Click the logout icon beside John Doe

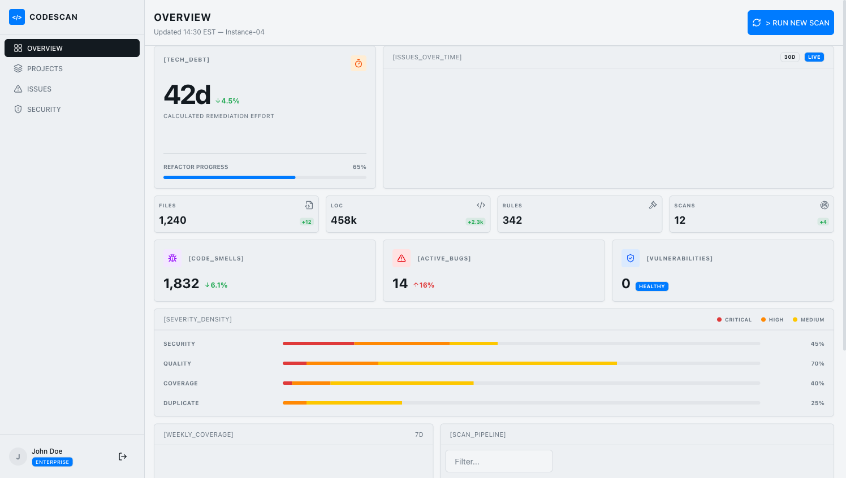[123, 457]
